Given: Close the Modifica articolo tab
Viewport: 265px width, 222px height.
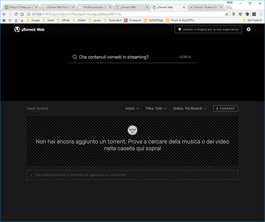Looking at the screenshot, I should coord(110,7).
